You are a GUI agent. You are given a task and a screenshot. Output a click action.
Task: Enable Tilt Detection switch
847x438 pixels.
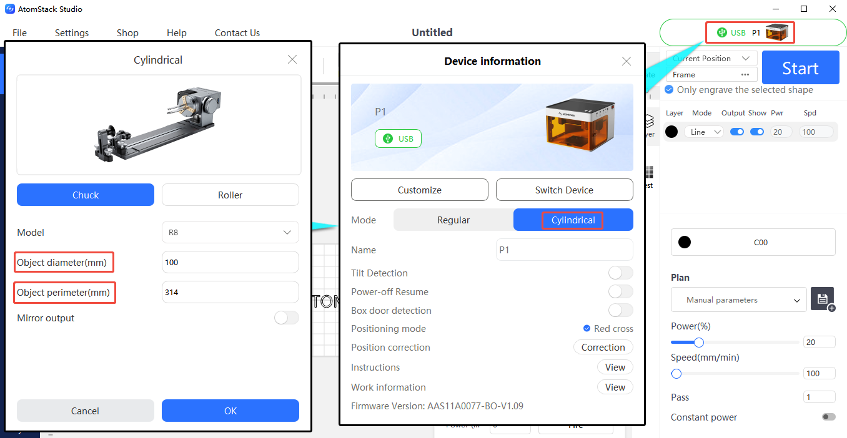(x=621, y=273)
